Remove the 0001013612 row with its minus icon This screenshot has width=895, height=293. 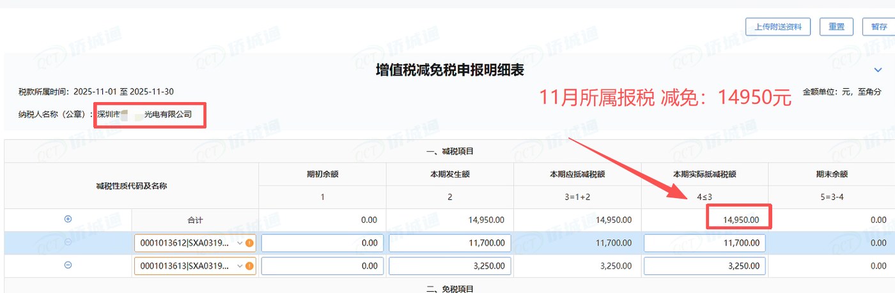[x=68, y=242]
